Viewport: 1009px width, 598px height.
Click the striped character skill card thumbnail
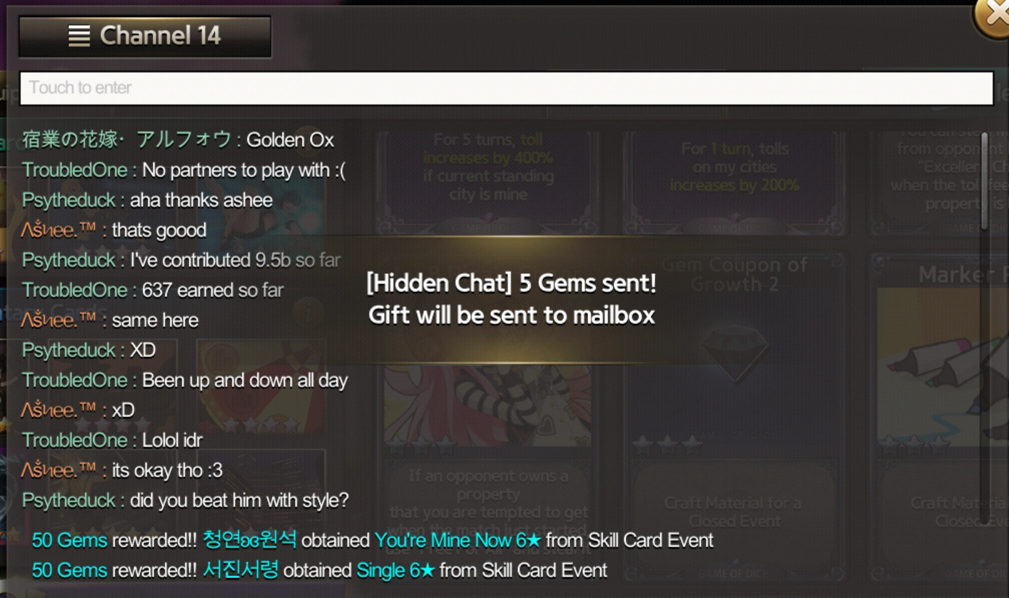tap(488, 405)
